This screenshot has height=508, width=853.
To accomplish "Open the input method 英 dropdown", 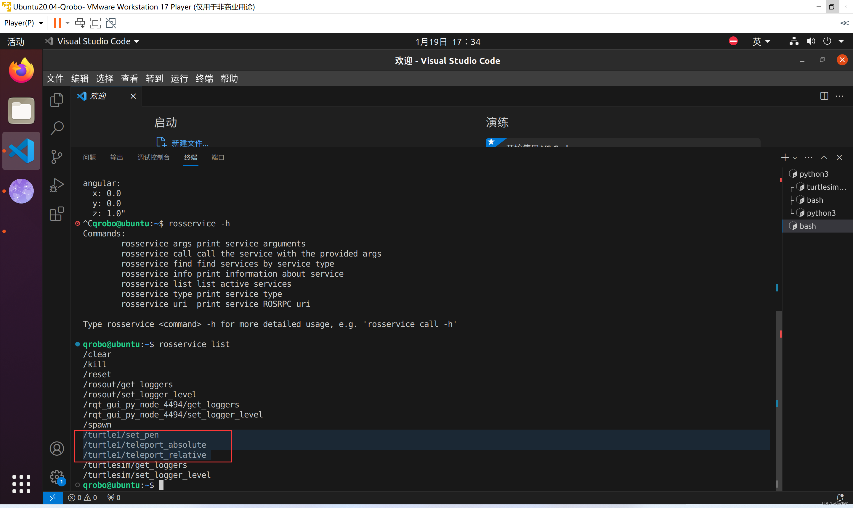I will coord(761,41).
